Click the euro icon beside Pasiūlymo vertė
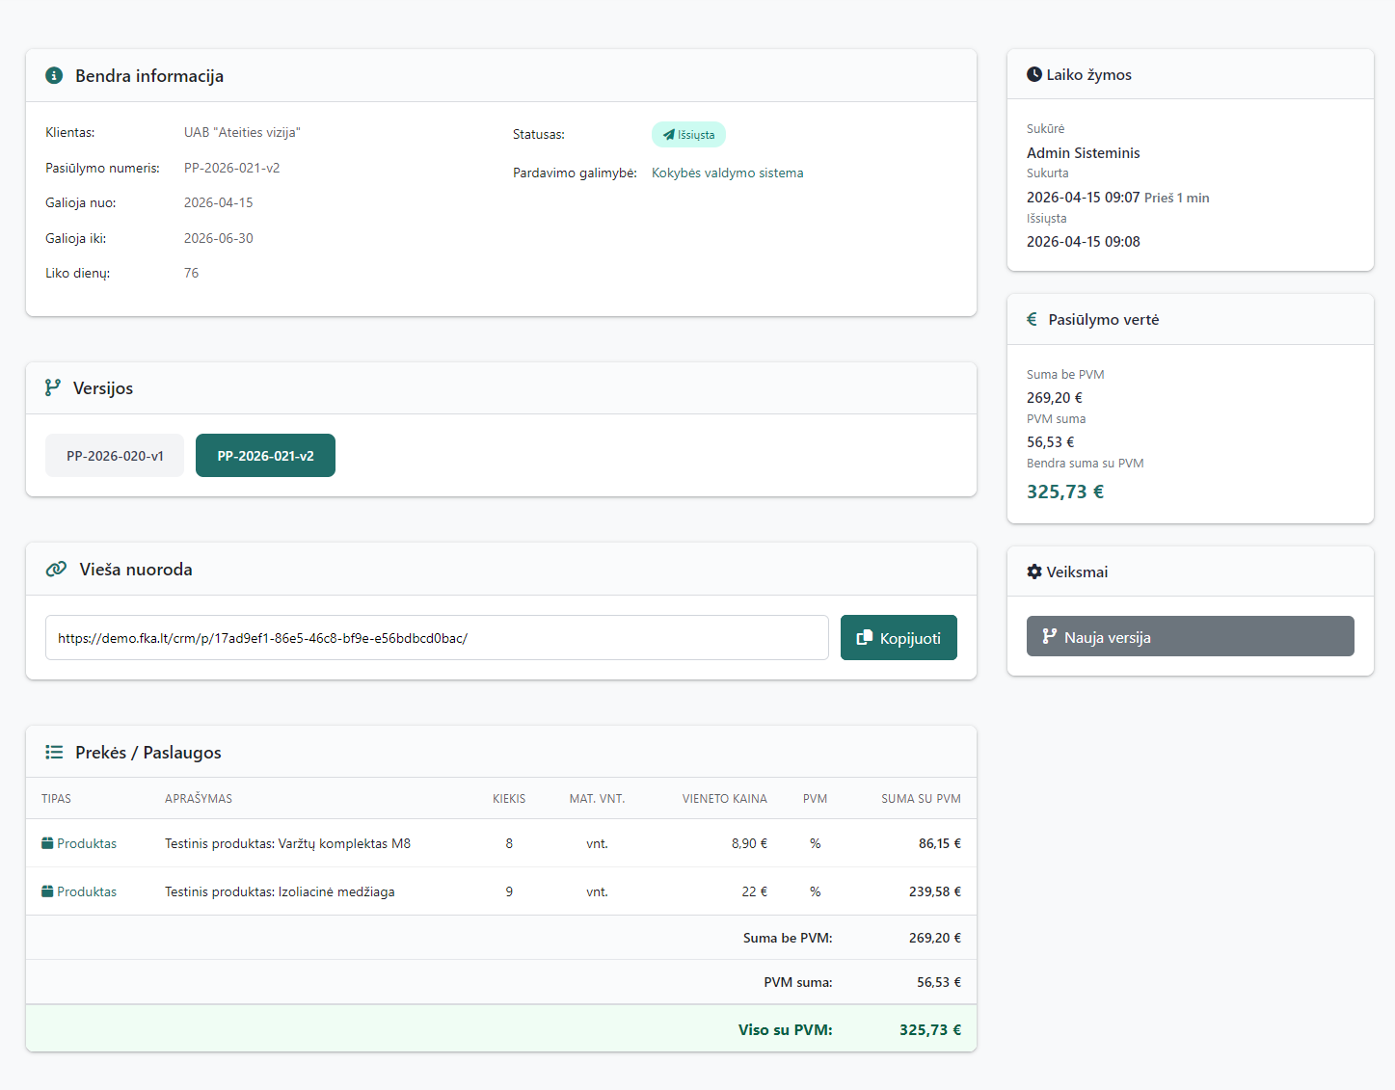The height and width of the screenshot is (1090, 1395). tap(1032, 319)
